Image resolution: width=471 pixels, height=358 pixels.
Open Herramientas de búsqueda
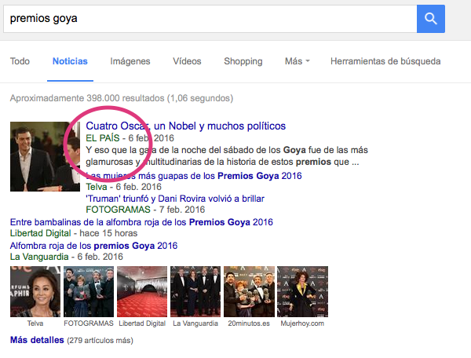[x=385, y=61]
